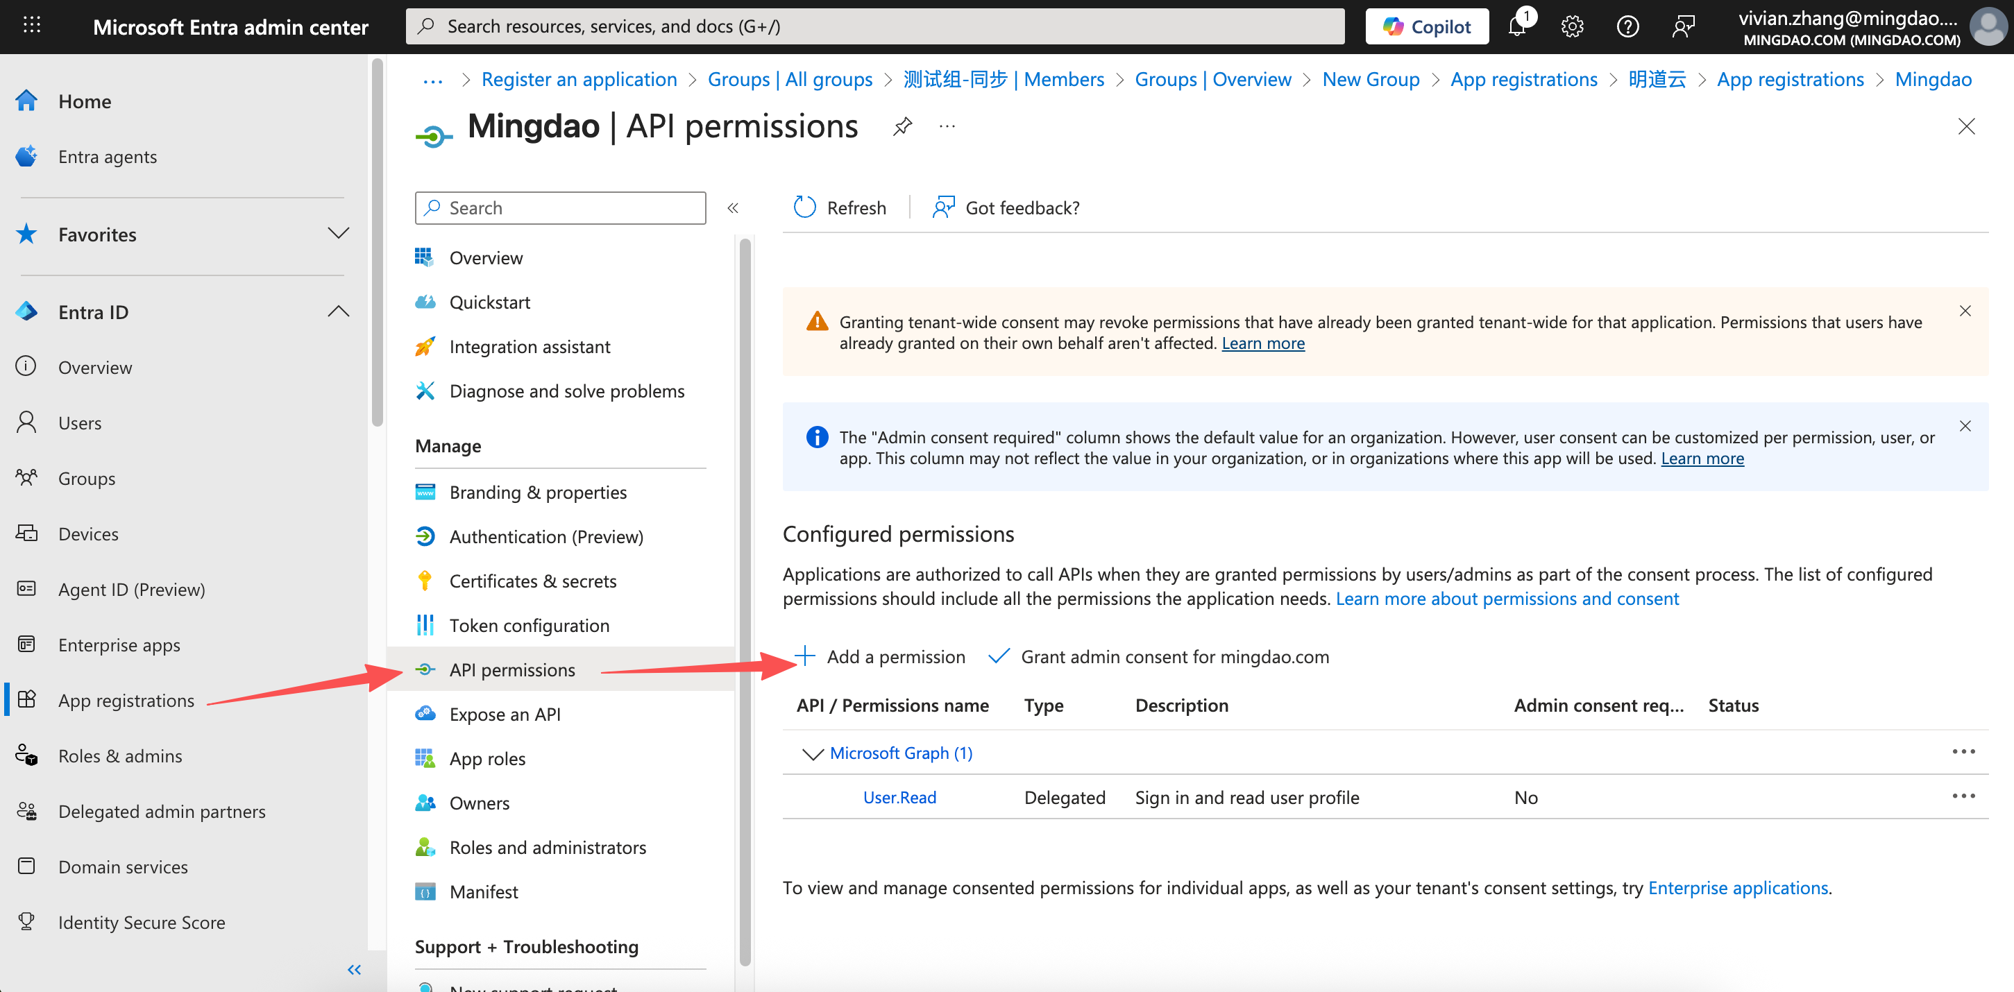This screenshot has height=992, width=2014.
Task: Open the notifications bell icon
Action: click(1517, 26)
